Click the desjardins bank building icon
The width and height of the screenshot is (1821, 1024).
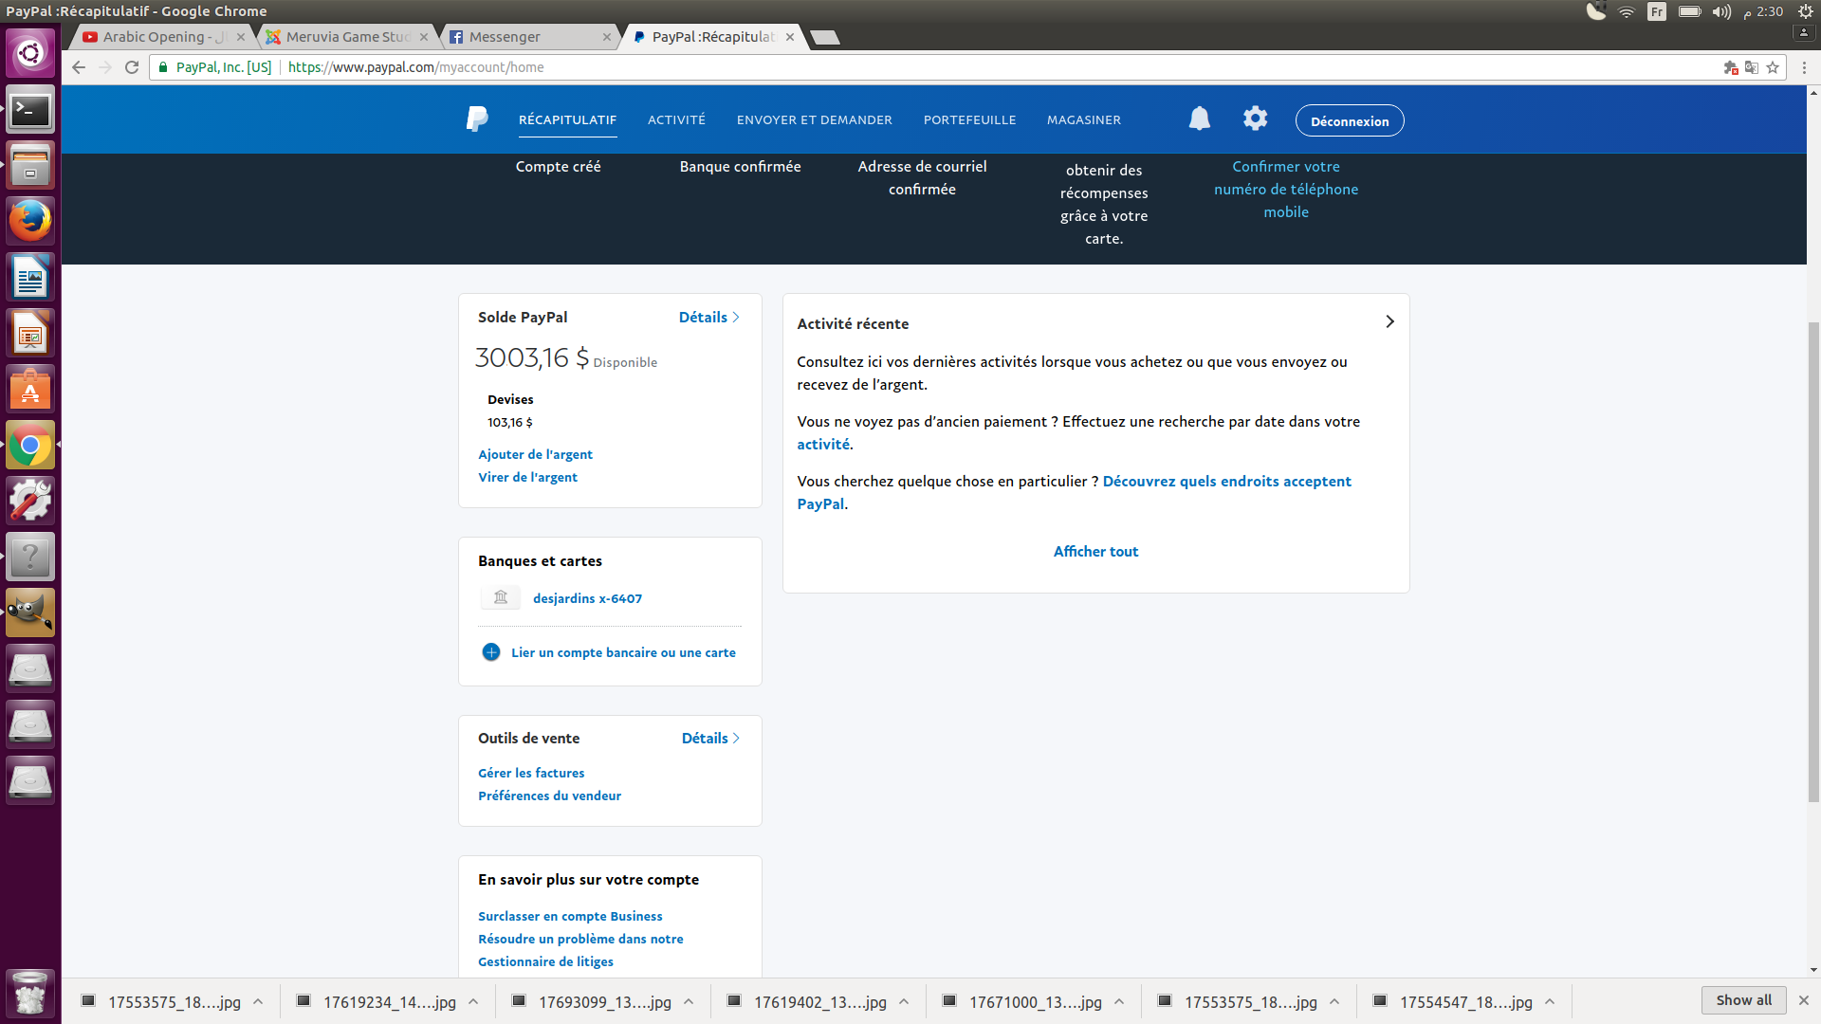[x=501, y=597]
